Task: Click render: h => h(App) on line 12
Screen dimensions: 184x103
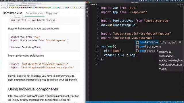Action: point(120,55)
